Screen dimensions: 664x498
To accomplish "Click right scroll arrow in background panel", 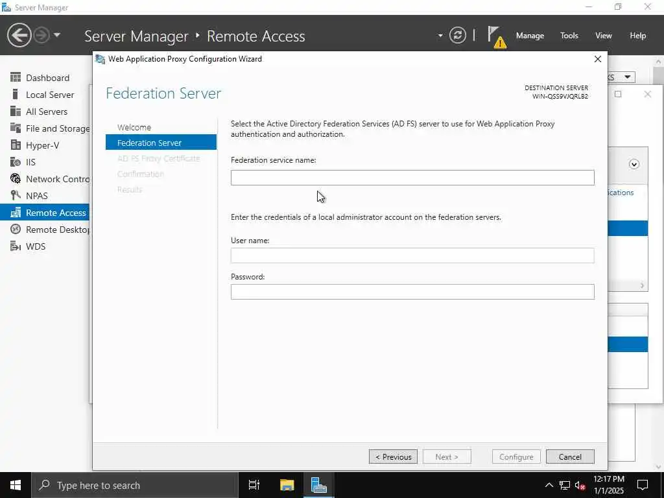I will [642, 286].
